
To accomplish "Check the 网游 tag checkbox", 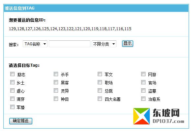I will click(x=143, y=74).
